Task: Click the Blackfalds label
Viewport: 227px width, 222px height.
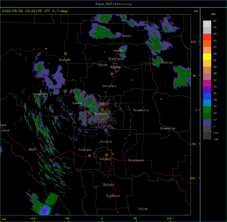Action: pos(116,59)
